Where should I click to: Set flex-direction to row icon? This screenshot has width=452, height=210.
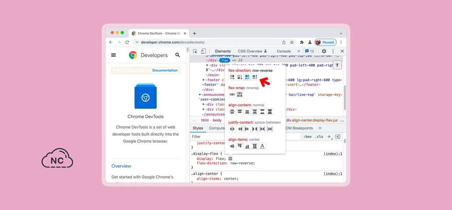[x=232, y=77]
